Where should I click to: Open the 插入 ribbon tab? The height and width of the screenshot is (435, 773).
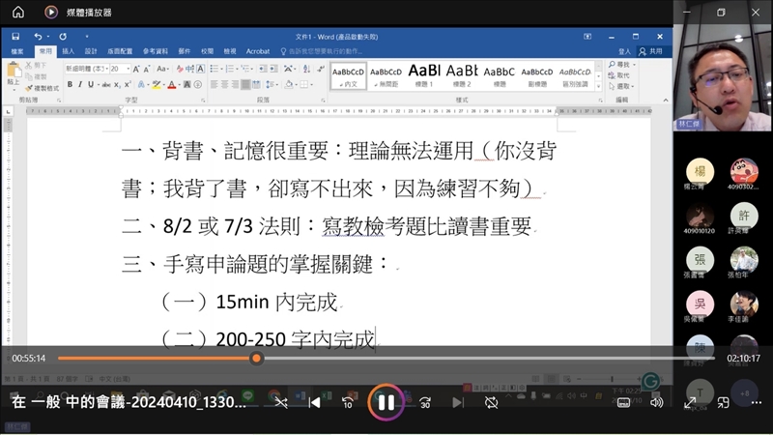(68, 51)
